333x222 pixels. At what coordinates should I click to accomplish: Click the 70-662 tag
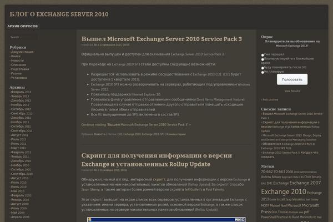pos(267,171)
